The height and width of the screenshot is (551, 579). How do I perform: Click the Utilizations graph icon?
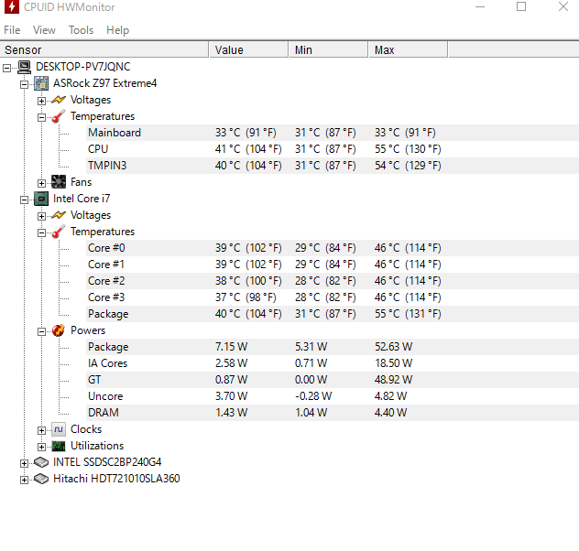coord(59,446)
